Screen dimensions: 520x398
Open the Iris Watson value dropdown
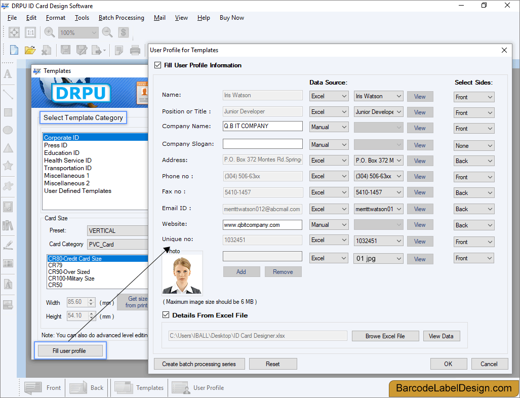(x=378, y=96)
